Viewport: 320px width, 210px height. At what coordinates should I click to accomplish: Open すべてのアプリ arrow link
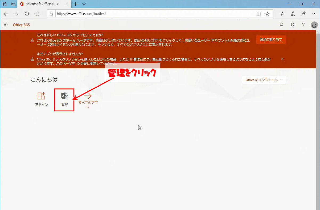88,100
